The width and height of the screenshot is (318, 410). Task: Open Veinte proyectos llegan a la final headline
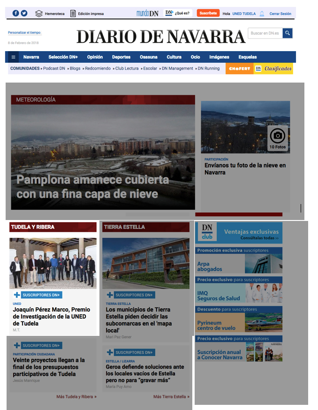[49, 367]
